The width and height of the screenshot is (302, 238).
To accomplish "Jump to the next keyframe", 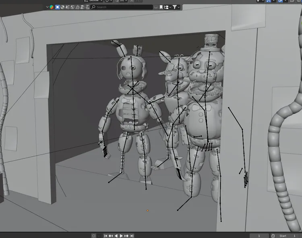I will (126, 236).
